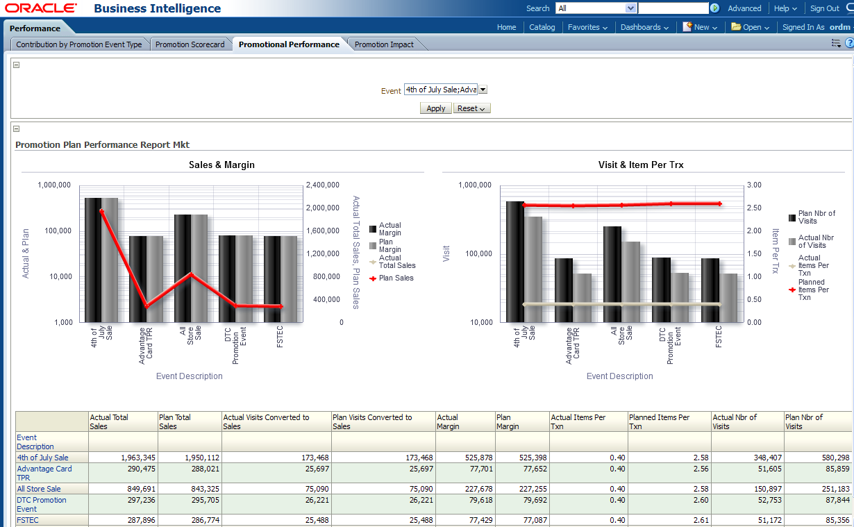Collapse the Event prompt section
Screen dimensions: 854x527
click(x=16, y=65)
